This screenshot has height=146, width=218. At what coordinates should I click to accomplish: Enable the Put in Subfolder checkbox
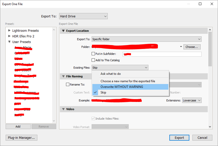coord(93,54)
